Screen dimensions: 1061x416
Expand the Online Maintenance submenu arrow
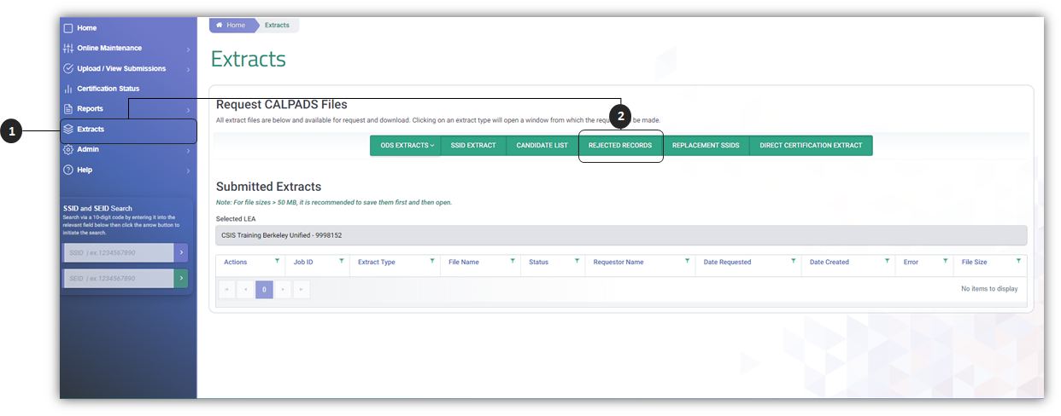click(x=188, y=49)
